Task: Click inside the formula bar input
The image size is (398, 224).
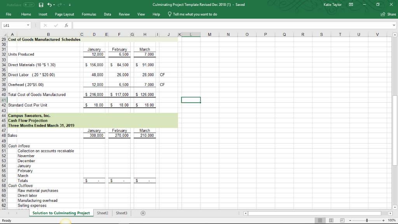Action: click(x=232, y=25)
